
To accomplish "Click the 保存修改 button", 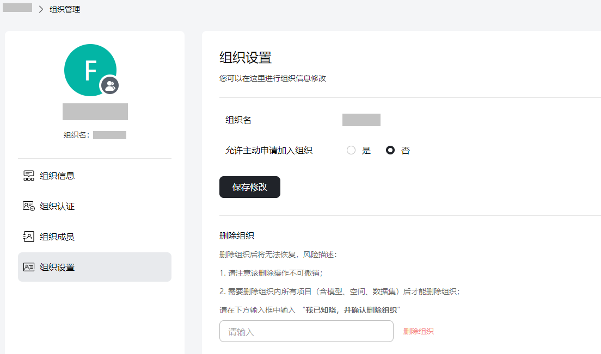I will click(249, 187).
